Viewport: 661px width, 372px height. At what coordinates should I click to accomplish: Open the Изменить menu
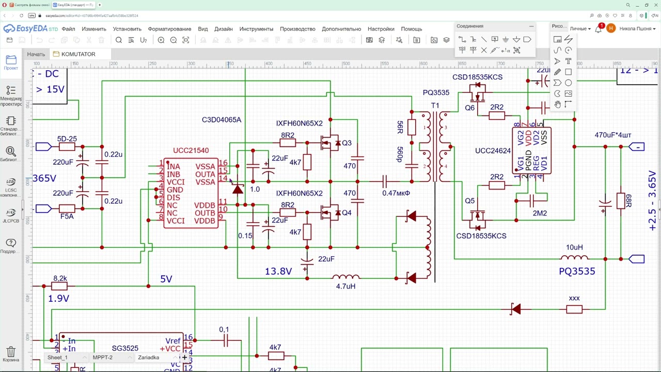[x=94, y=29]
